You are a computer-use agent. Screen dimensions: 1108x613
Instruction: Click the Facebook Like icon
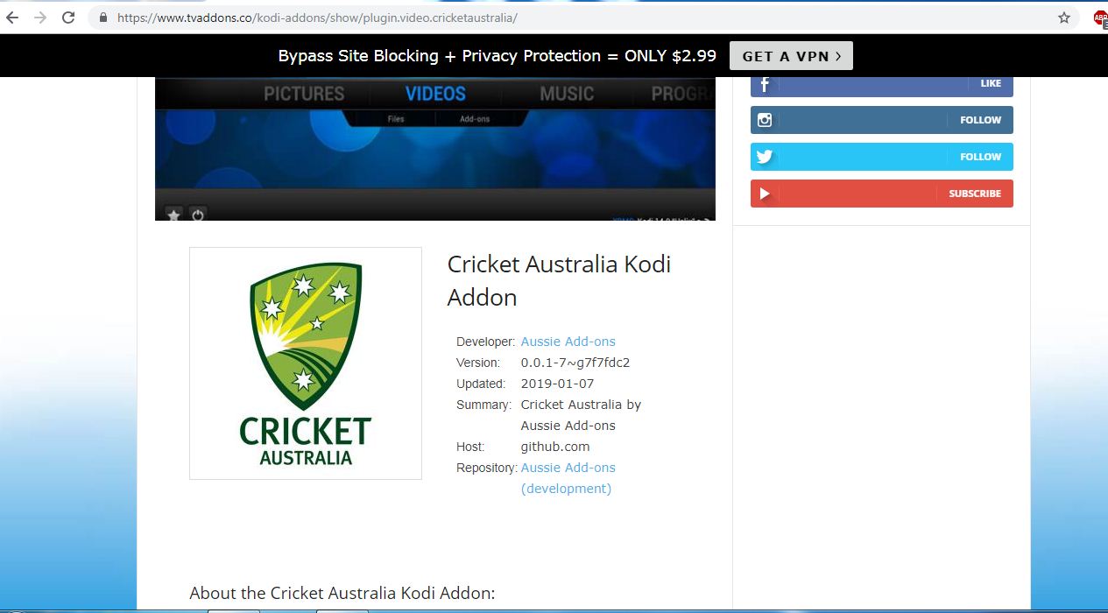click(765, 84)
